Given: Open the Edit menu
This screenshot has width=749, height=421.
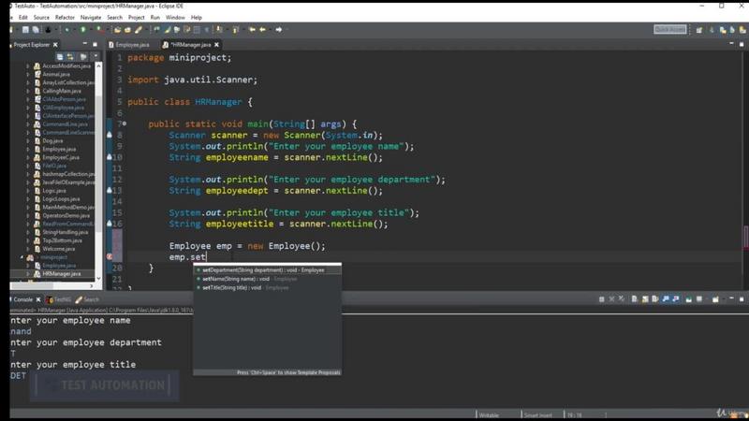Looking at the screenshot, I should click(22, 17).
